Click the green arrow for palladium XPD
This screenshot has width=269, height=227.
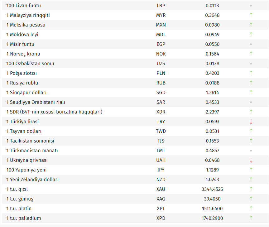tap(251, 218)
